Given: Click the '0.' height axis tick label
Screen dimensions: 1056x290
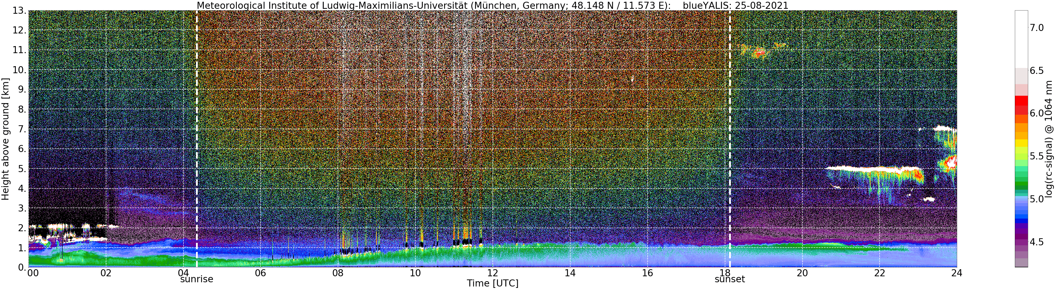Looking at the screenshot, I should click(22, 267).
